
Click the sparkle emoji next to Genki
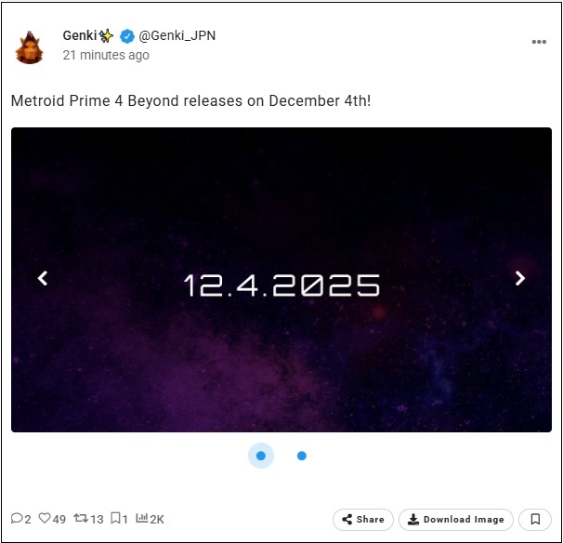click(x=106, y=35)
